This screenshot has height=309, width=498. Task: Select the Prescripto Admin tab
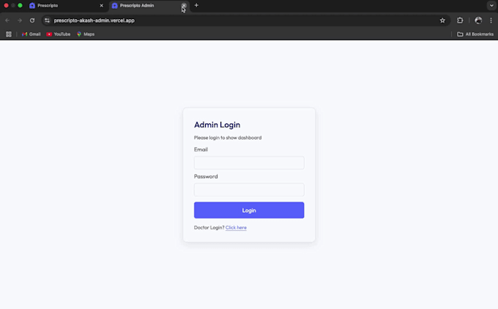click(149, 5)
